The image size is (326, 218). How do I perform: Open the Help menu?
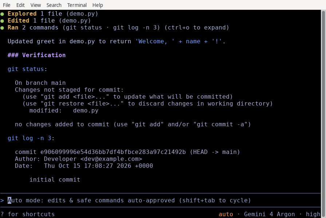[98, 5]
